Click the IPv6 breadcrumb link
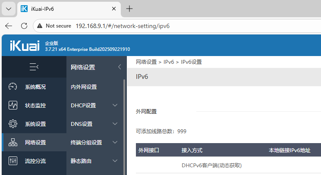This screenshot has height=175, width=321. pyautogui.click(x=169, y=62)
